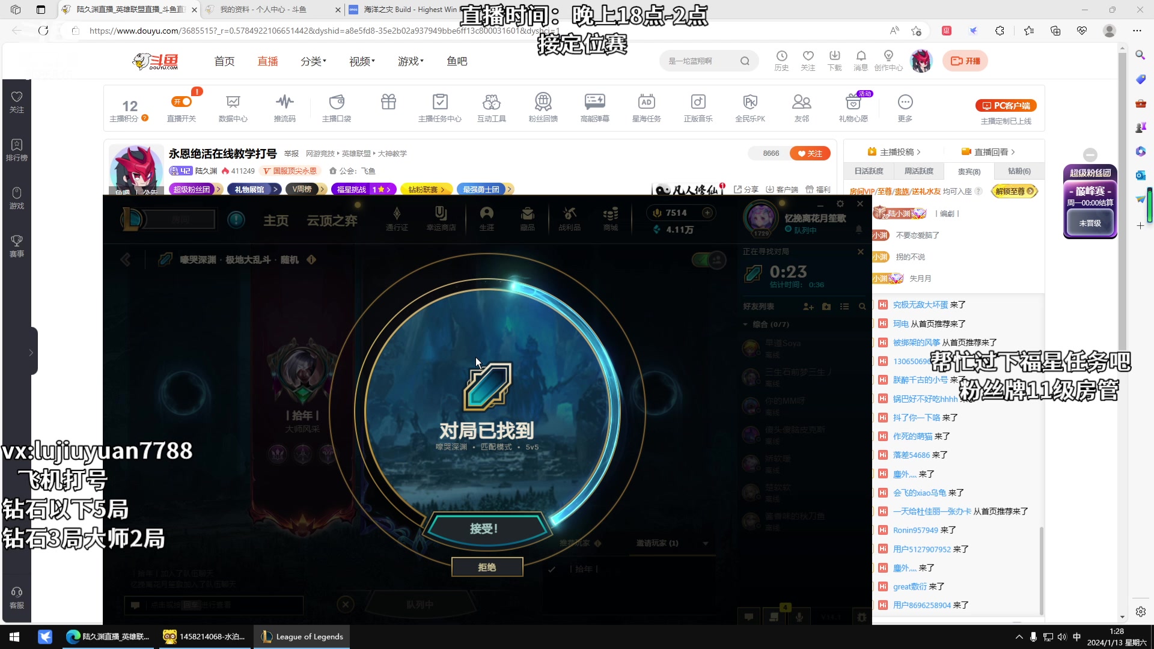Open 粉丝回馈 icon
Viewport: 1154px width, 649px height.
pyautogui.click(x=543, y=108)
